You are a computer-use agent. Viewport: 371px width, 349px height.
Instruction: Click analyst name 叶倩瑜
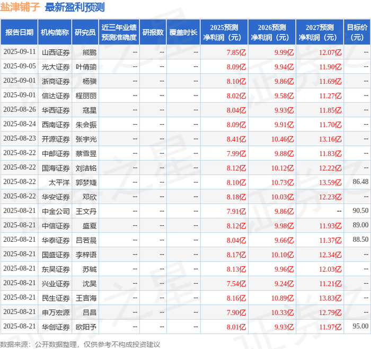(86, 67)
